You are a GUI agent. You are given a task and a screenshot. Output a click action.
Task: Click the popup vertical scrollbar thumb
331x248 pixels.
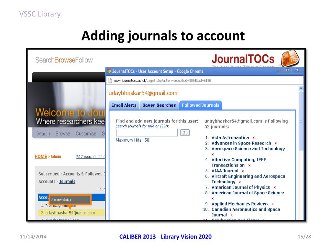click(301, 121)
